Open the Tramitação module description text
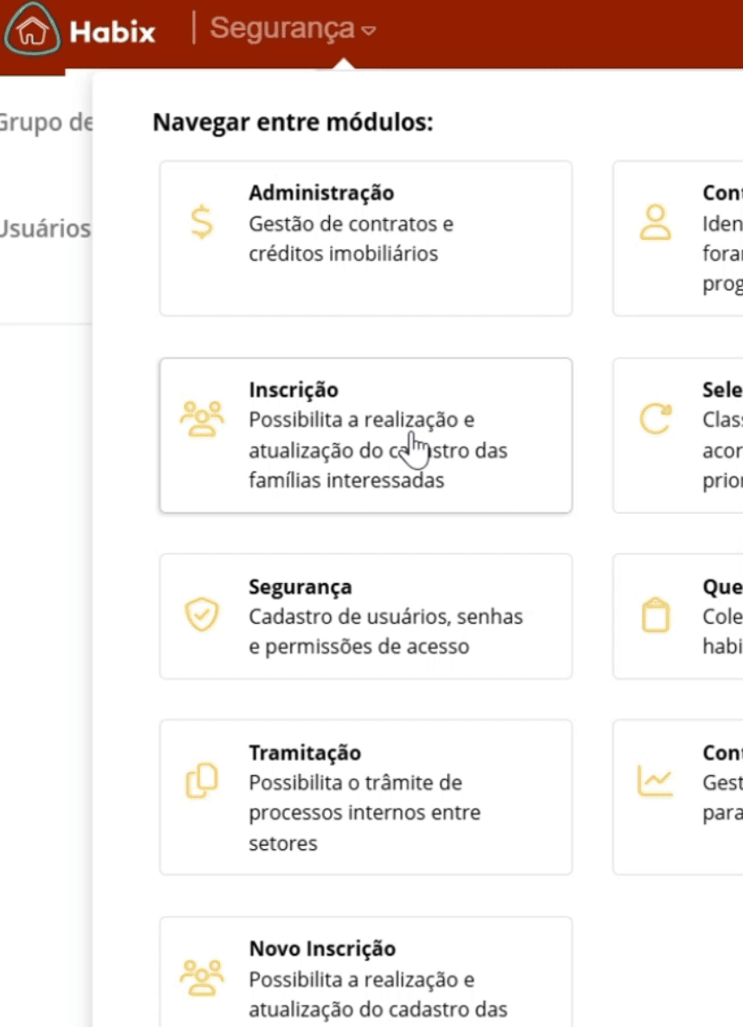 coord(364,812)
